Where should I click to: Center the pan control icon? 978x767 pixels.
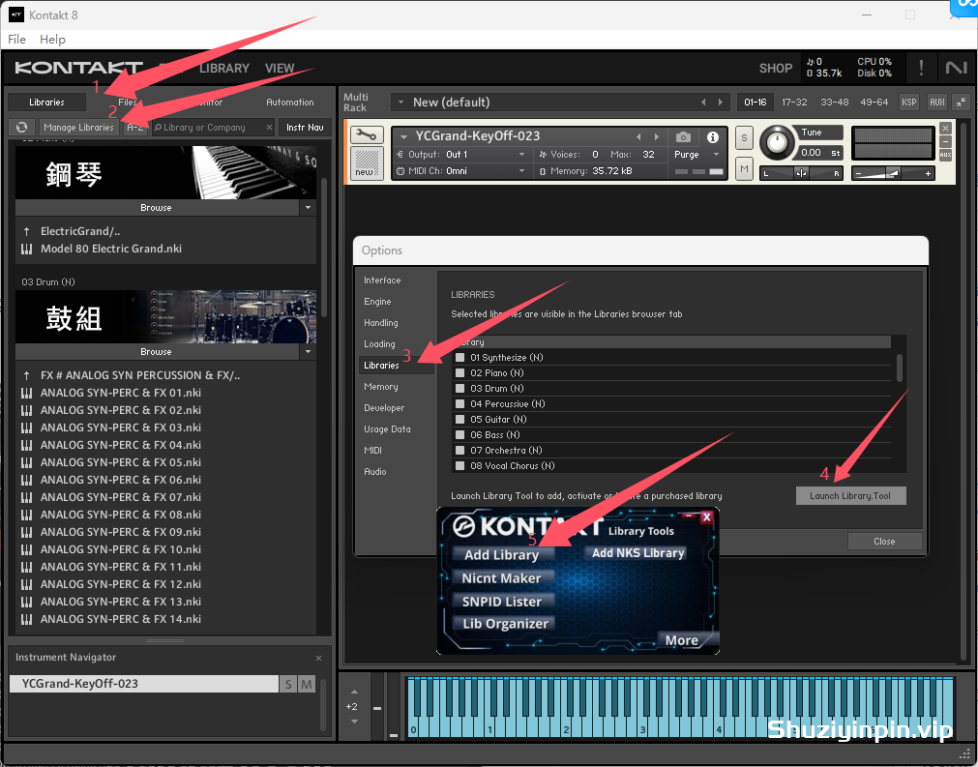pyautogui.click(x=802, y=173)
